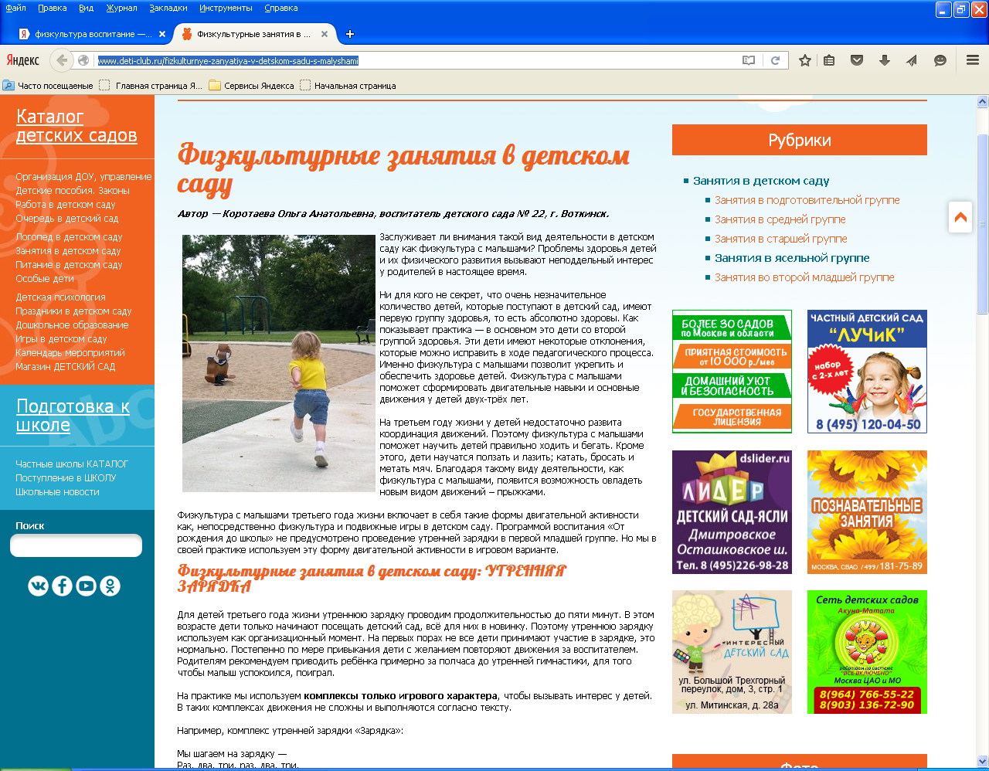Image resolution: width=989 pixels, height=771 pixels.
Task: Open the hamburger browser menu
Action: [x=973, y=60]
